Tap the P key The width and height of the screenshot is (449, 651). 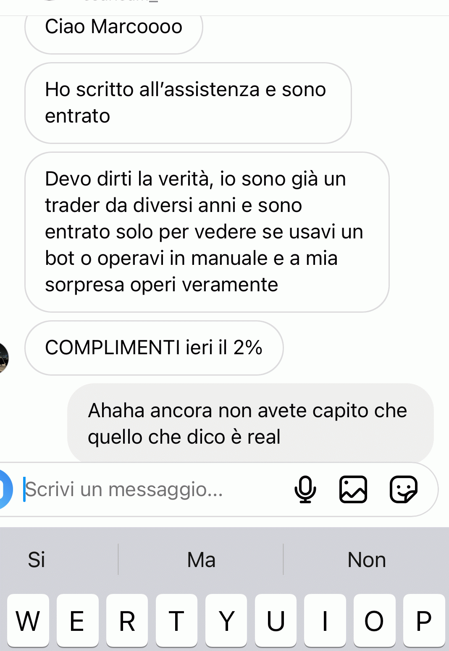pos(424,620)
